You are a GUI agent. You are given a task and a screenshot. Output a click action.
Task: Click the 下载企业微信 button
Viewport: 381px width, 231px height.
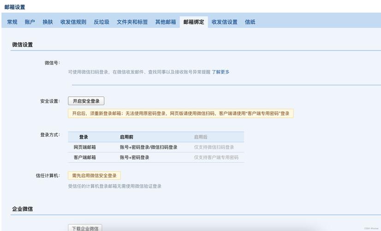coord(85,228)
